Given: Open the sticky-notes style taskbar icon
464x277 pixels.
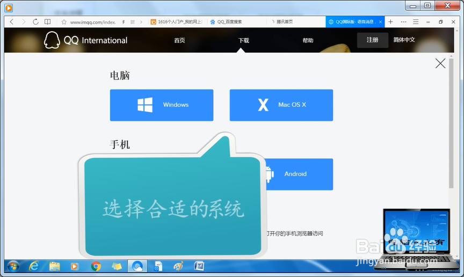Looking at the screenshot, I should 117,266.
